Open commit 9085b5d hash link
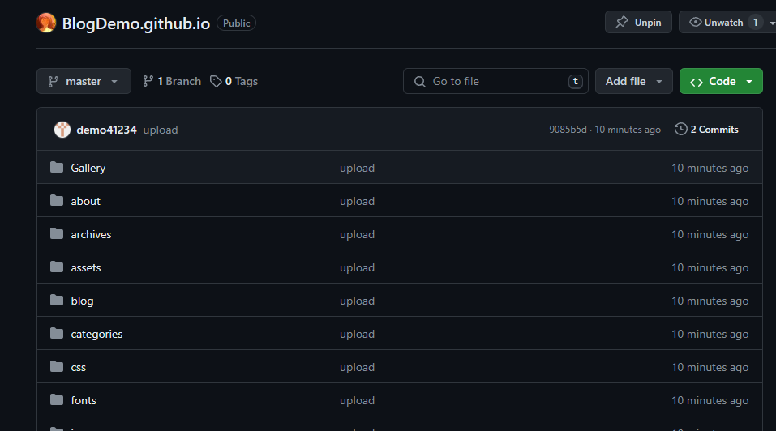The image size is (776, 431). tap(568, 130)
